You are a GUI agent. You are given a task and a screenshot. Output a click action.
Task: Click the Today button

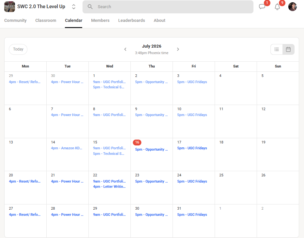tap(18, 49)
